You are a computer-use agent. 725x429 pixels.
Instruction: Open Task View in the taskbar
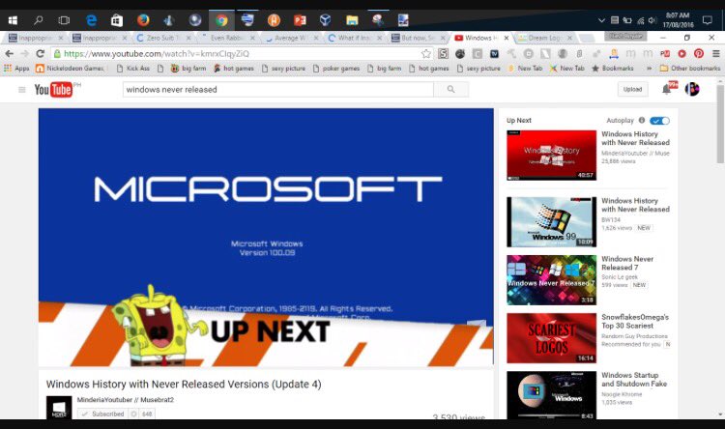[64, 20]
